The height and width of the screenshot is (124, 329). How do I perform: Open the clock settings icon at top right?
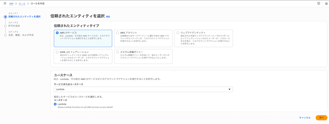click(327, 4)
